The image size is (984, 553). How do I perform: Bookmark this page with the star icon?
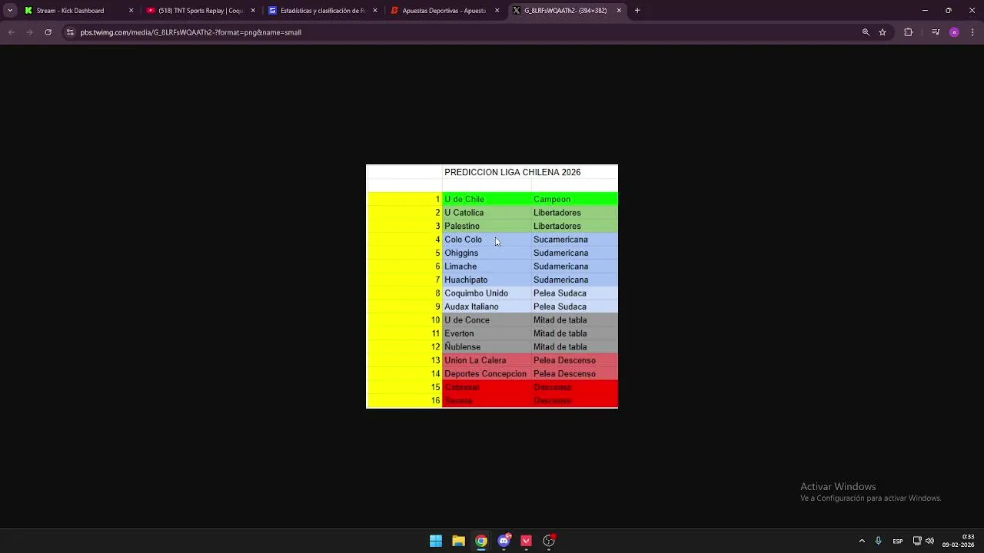[883, 32]
